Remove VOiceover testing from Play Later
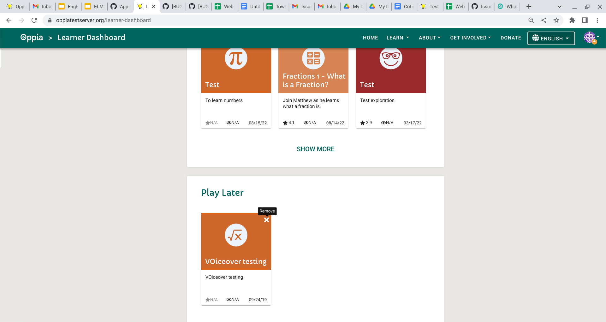Viewport: 606px width, 322px height. tap(267, 220)
